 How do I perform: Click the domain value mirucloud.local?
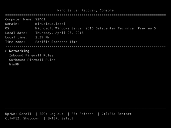coord(50,24)
